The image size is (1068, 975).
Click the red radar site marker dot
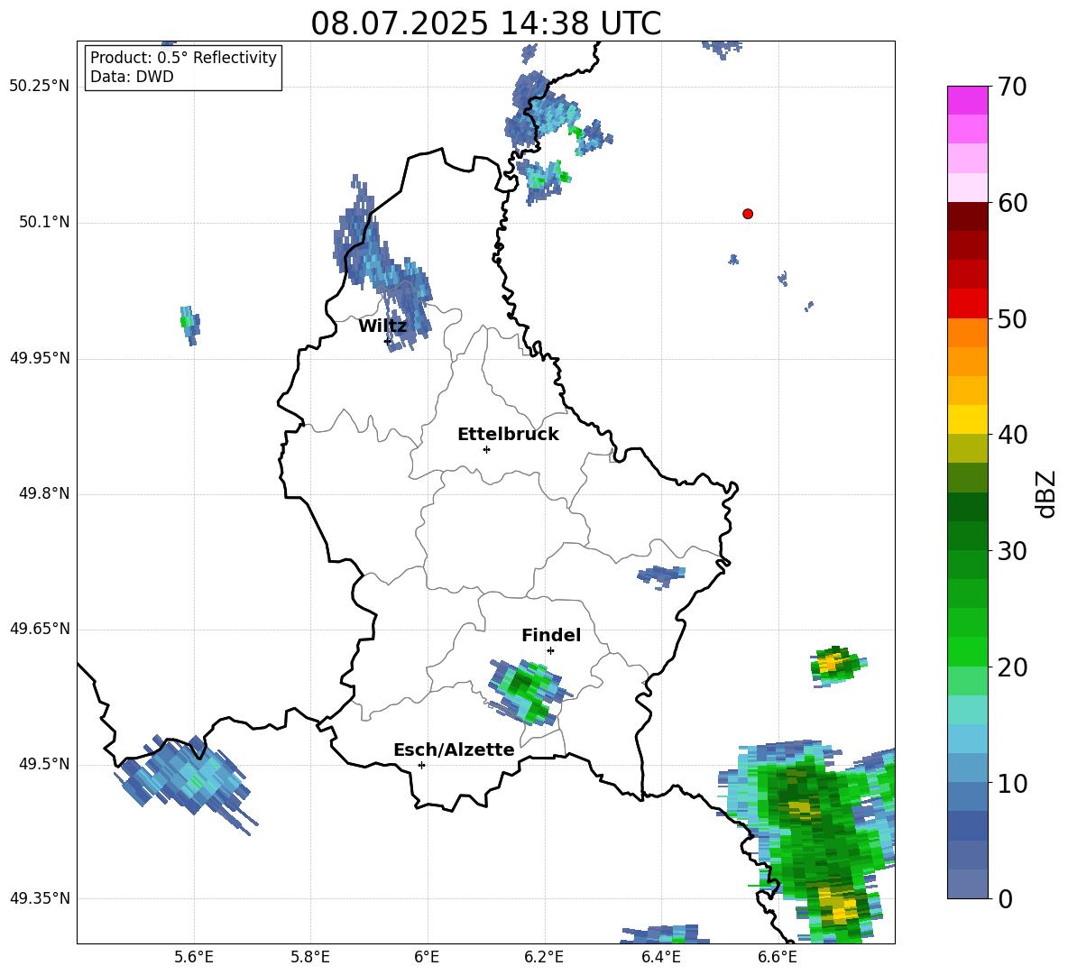747,214
